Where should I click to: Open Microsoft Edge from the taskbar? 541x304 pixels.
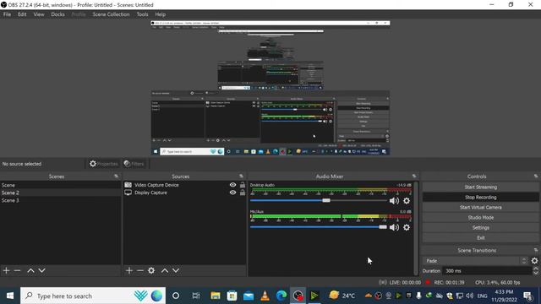(281, 296)
